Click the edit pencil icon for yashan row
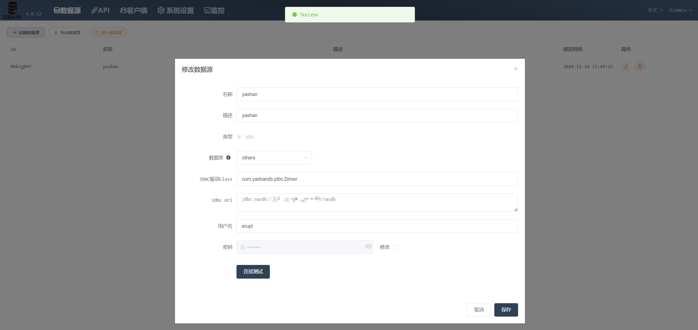 tap(626, 66)
